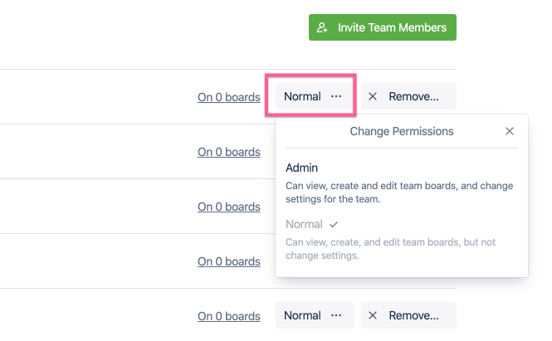Click the top row Remove... button
This screenshot has width=552, height=341.
[408, 96]
